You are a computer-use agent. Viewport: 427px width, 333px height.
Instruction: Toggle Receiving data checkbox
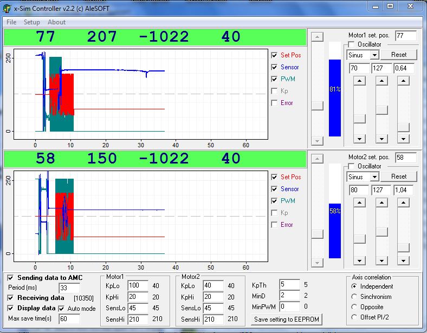click(10, 298)
